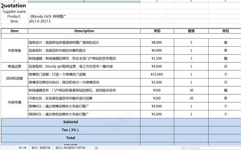Select the Item header cell
The image size is (241, 150).
pos(14,31)
